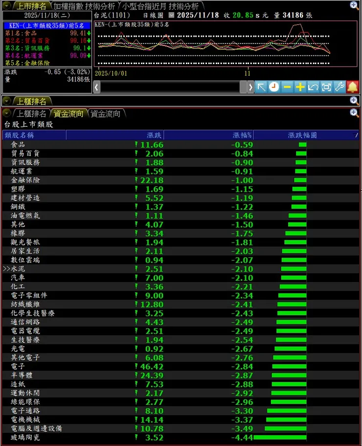The width and height of the screenshot is (362, 446).
Task: Select the 紡織纖維 row
Action: point(181,304)
